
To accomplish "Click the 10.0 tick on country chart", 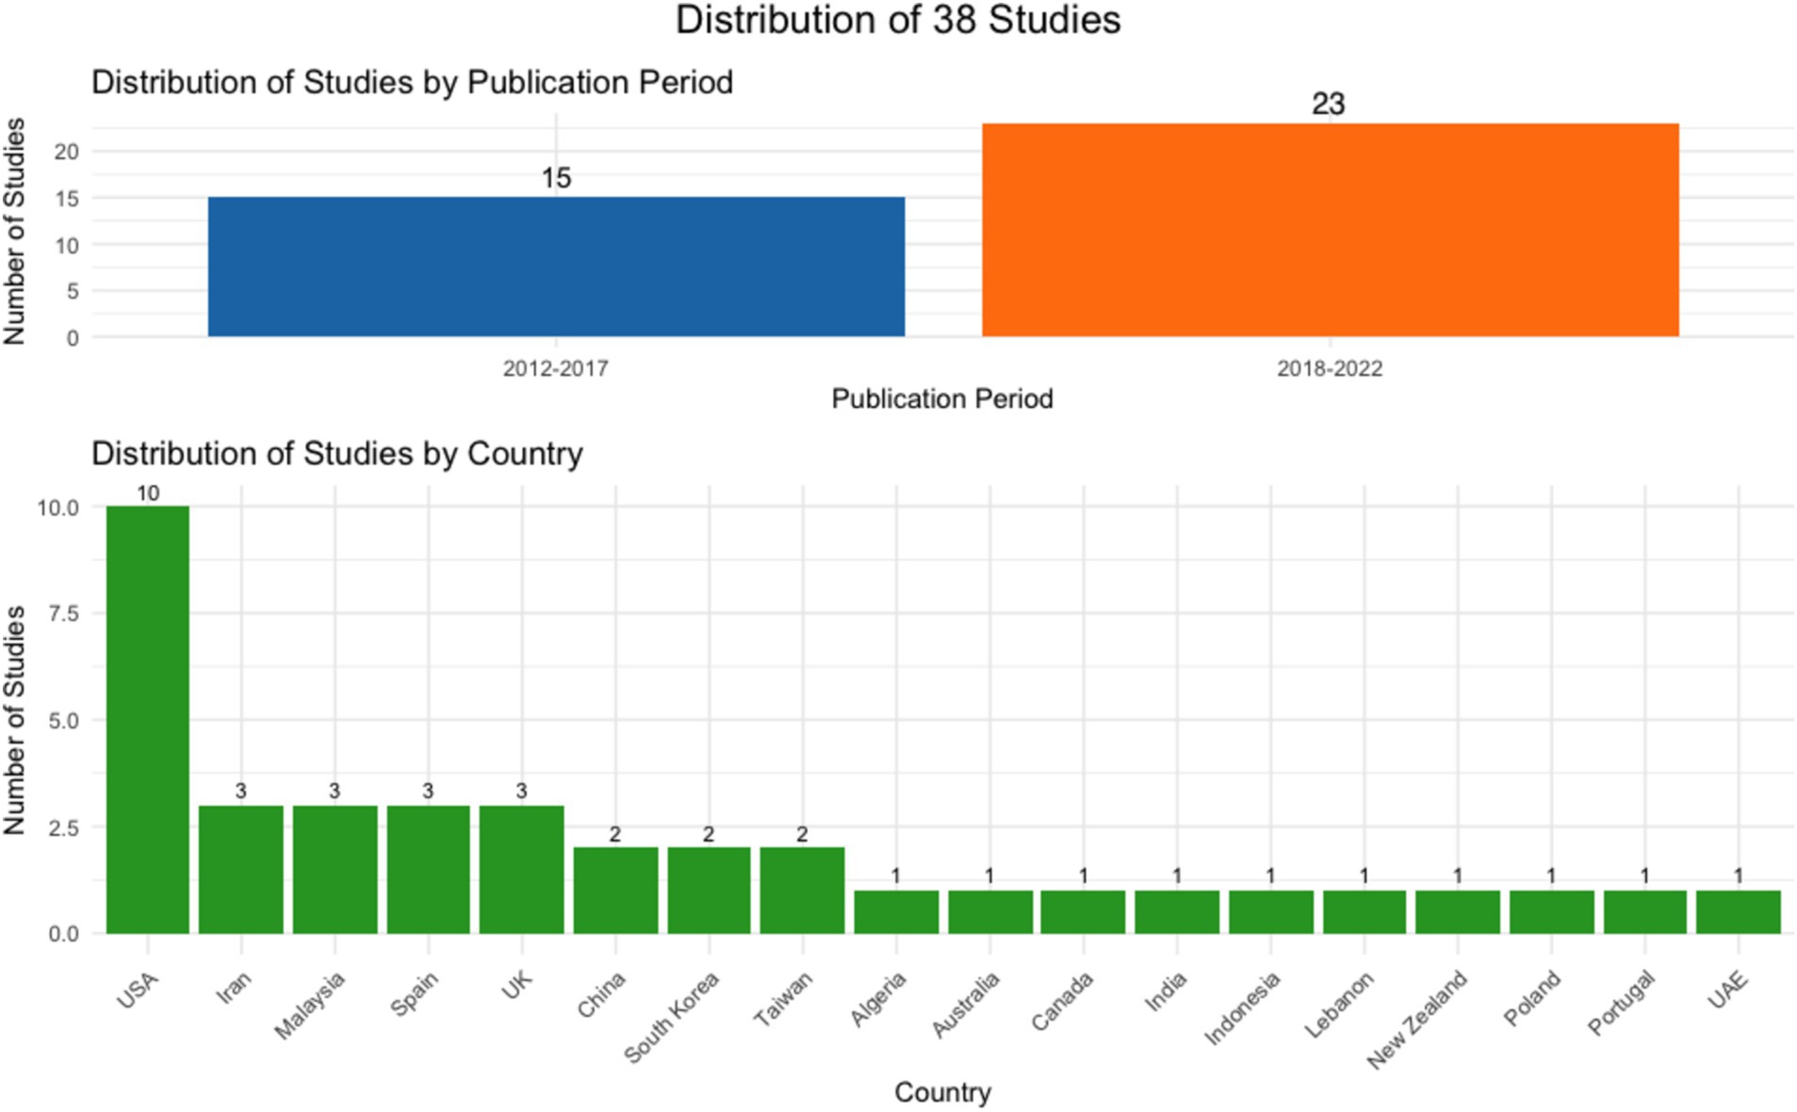I will pos(58,508).
